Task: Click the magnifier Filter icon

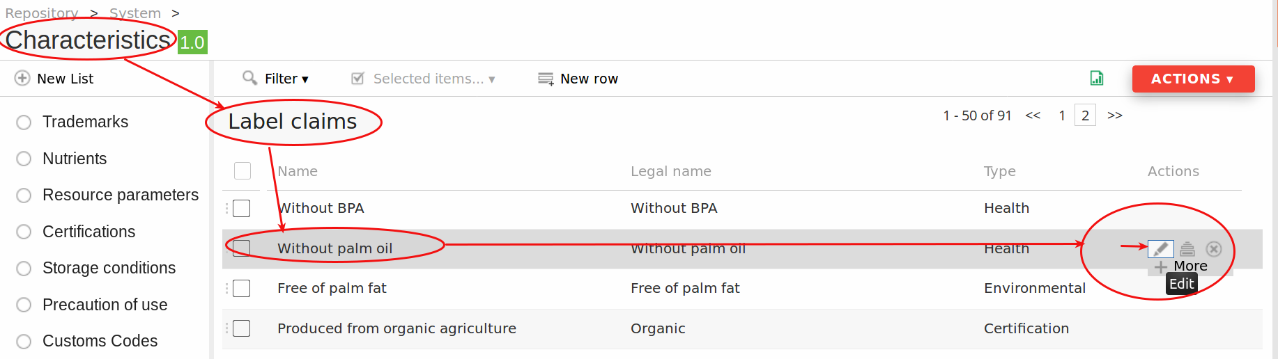Action: tap(249, 78)
